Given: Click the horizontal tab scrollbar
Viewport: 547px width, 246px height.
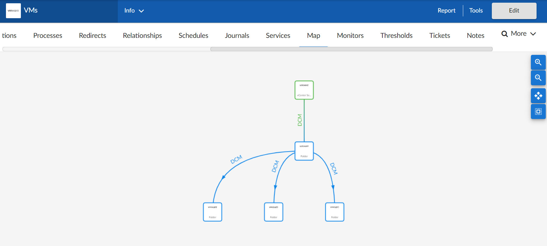Looking at the screenshot, I should [351, 49].
